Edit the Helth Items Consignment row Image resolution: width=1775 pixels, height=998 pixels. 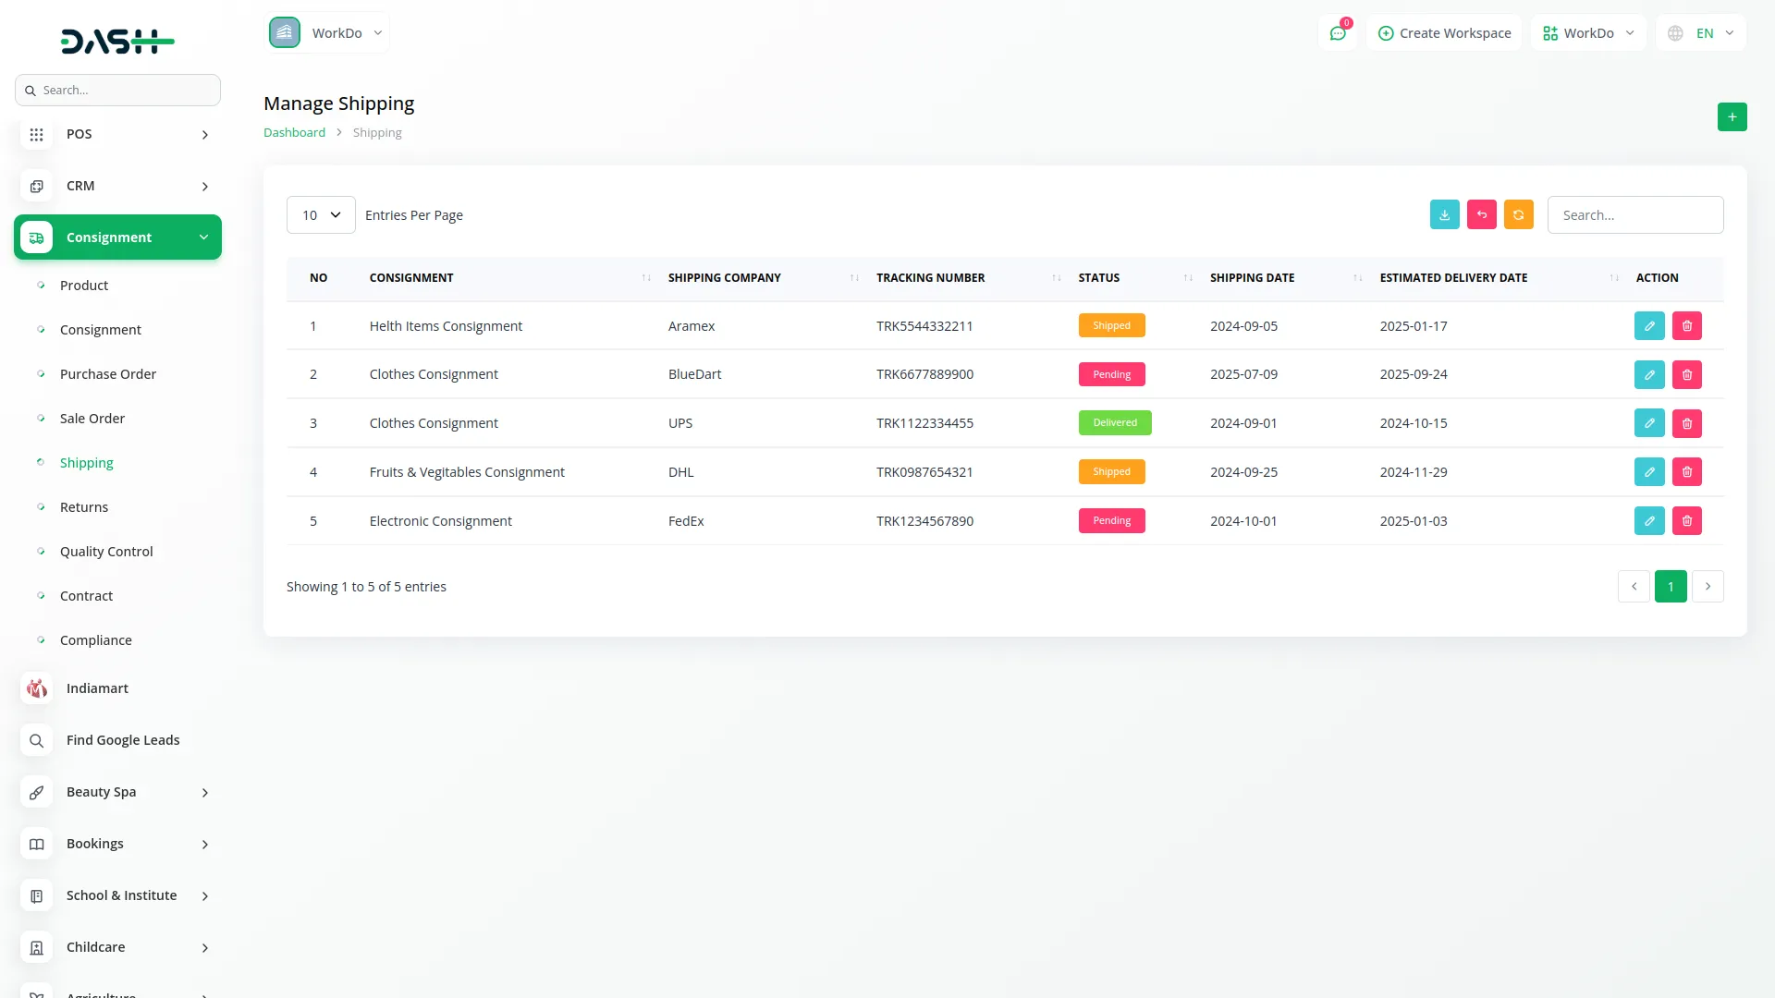click(x=1648, y=325)
